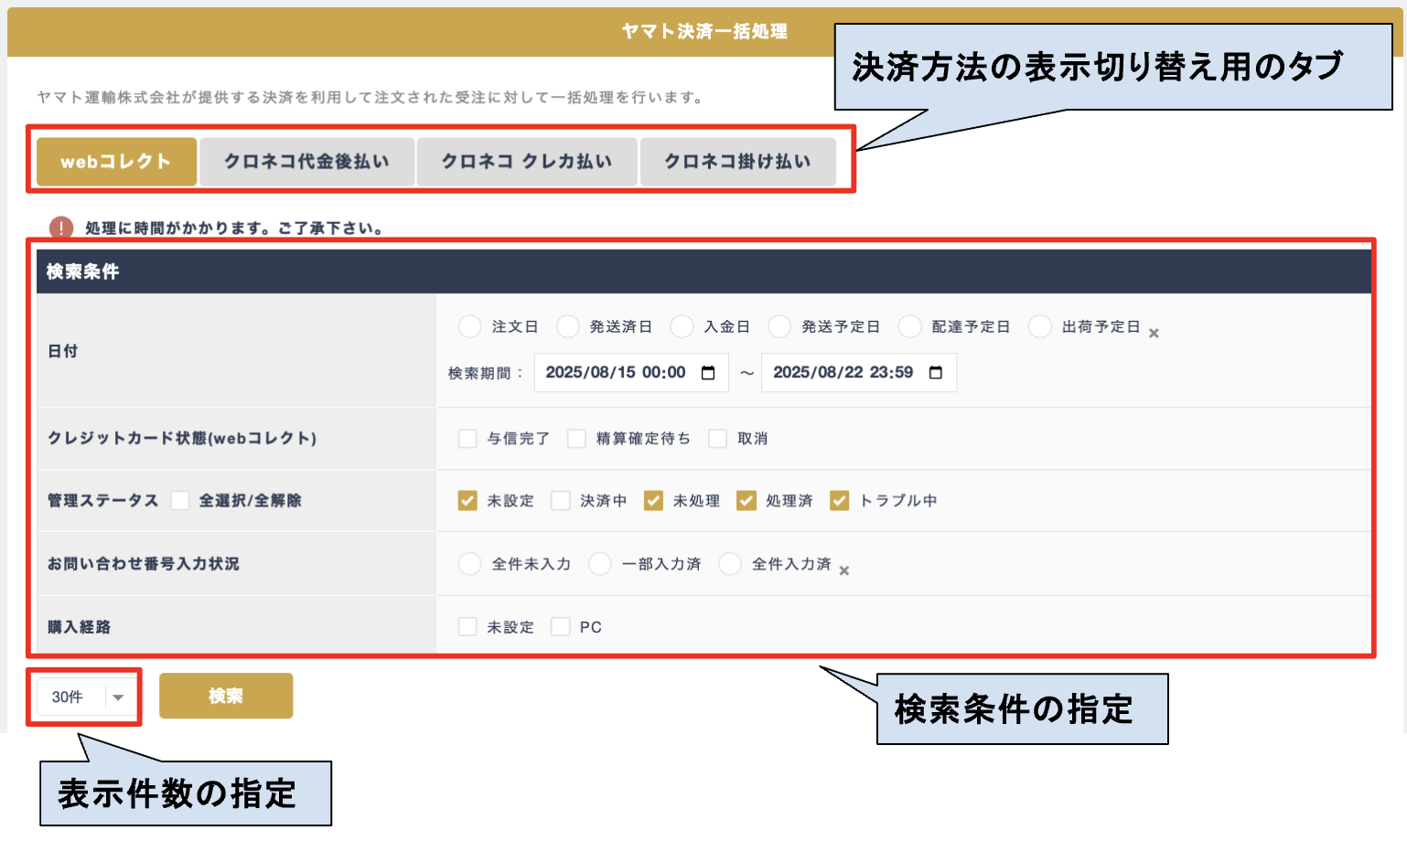Check the 与信完了 credit card status
The width and height of the screenshot is (1407, 841).
click(467, 439)
